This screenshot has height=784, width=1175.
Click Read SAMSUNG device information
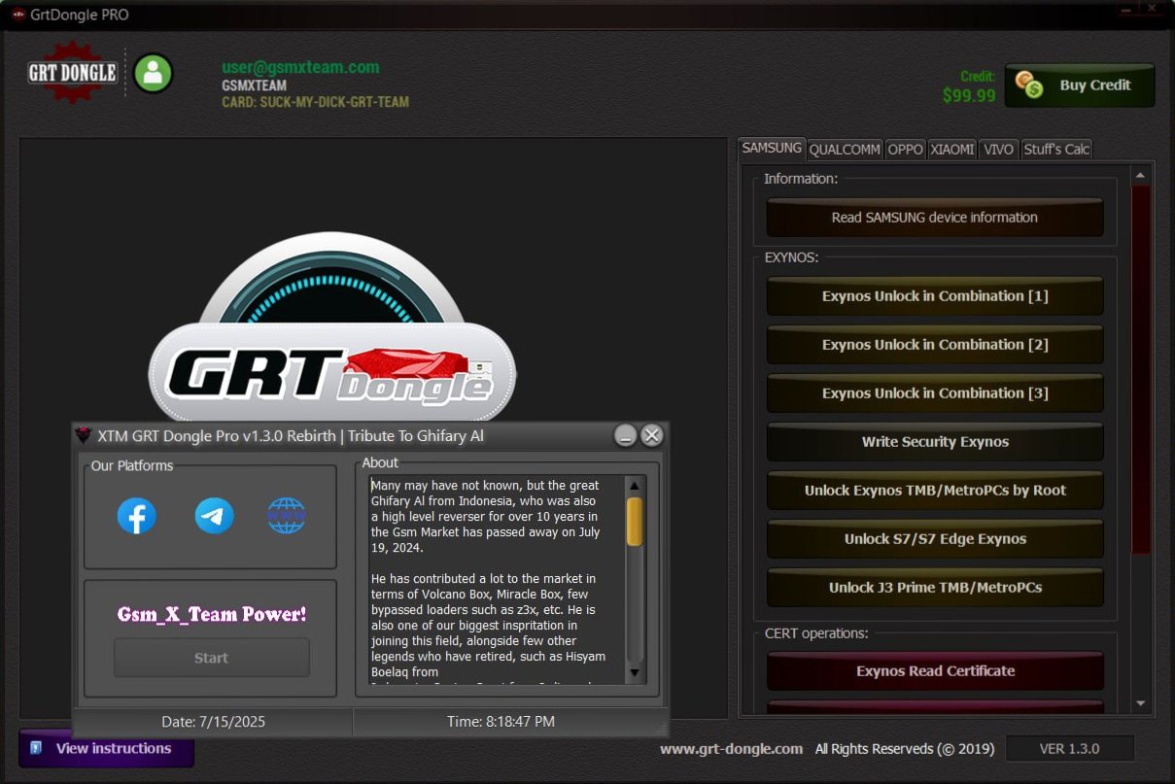click(935, 218)
